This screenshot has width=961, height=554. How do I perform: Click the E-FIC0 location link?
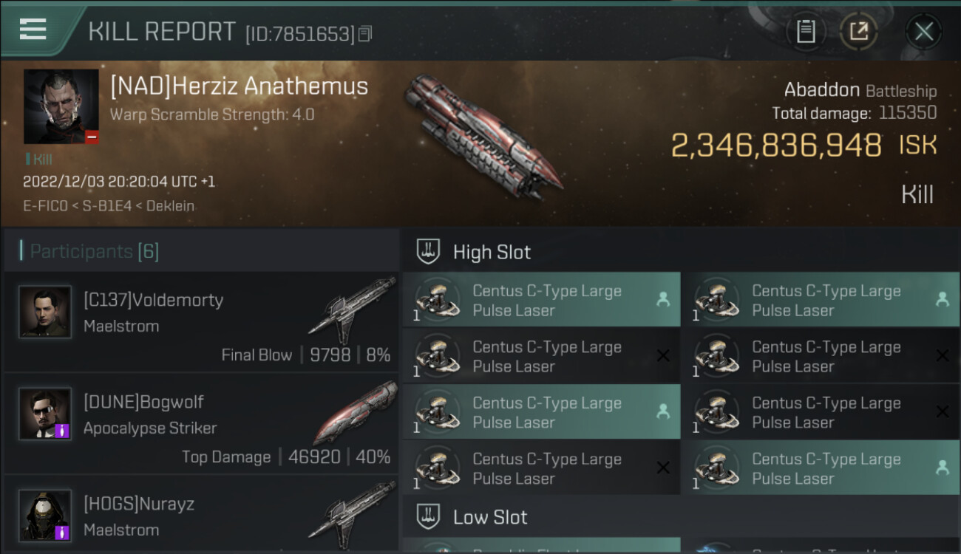pos(45,206)
